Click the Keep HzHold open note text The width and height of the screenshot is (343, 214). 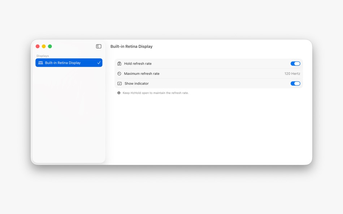[x=156, y=93]
